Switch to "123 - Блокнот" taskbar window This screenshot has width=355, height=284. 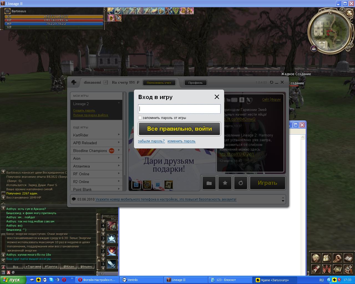coord(230,280)
